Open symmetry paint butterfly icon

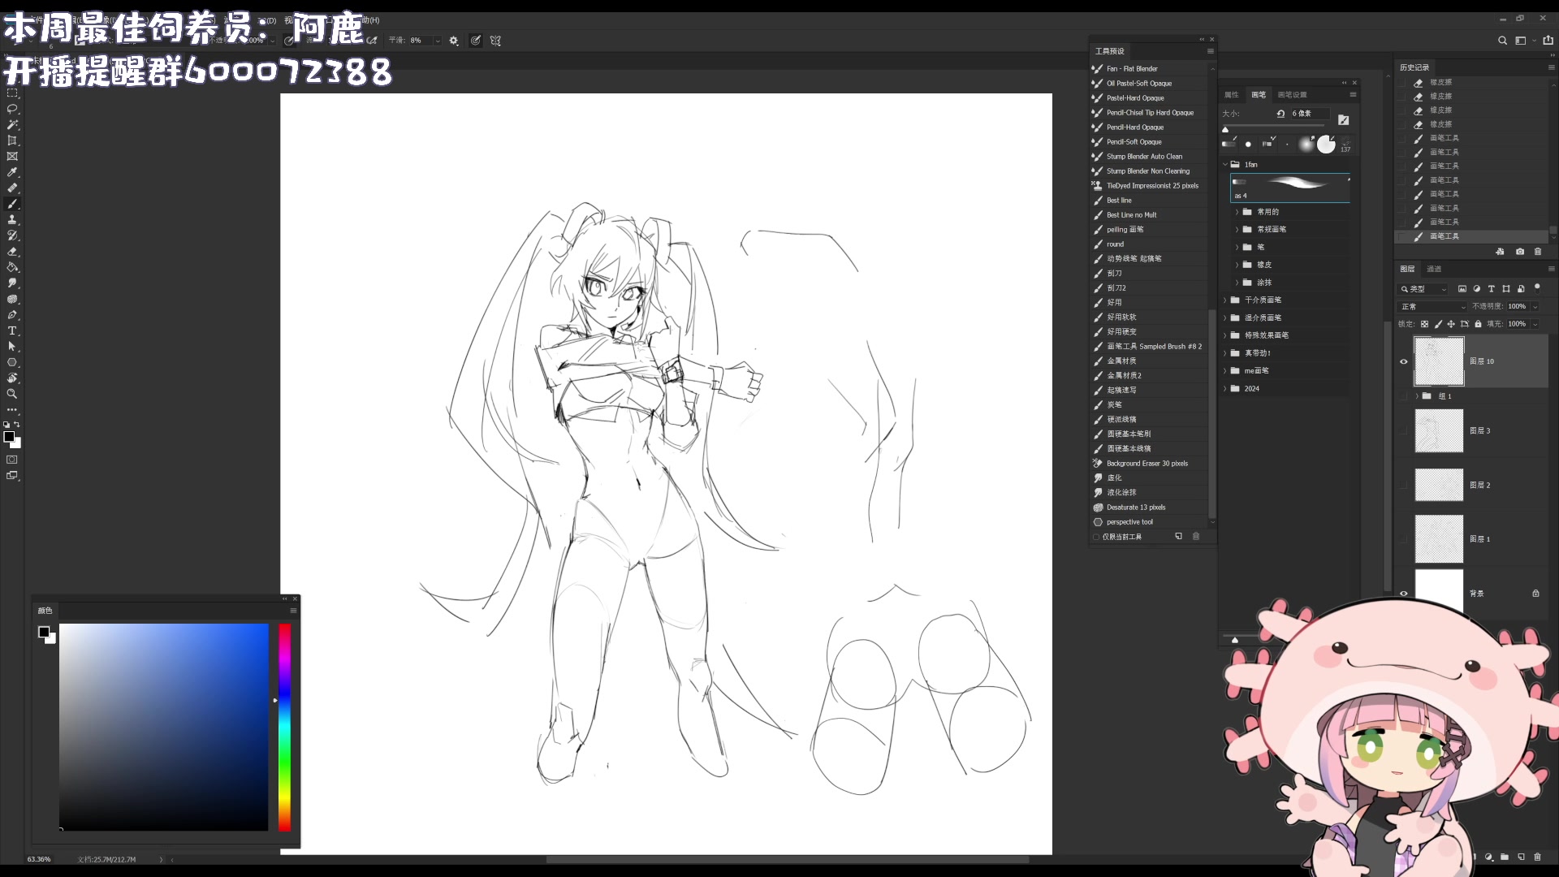point(495,41)
